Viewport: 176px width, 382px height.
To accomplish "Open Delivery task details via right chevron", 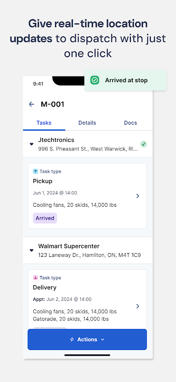I will point(137,306).
